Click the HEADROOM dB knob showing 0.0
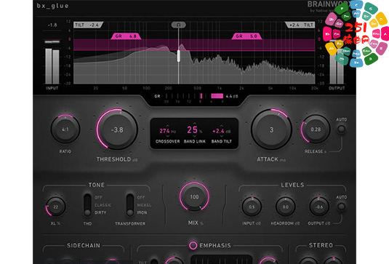 coord(286,207)
